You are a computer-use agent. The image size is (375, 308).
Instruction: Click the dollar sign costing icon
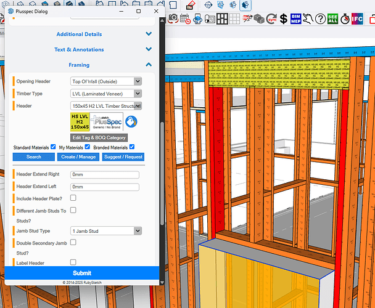283,18
